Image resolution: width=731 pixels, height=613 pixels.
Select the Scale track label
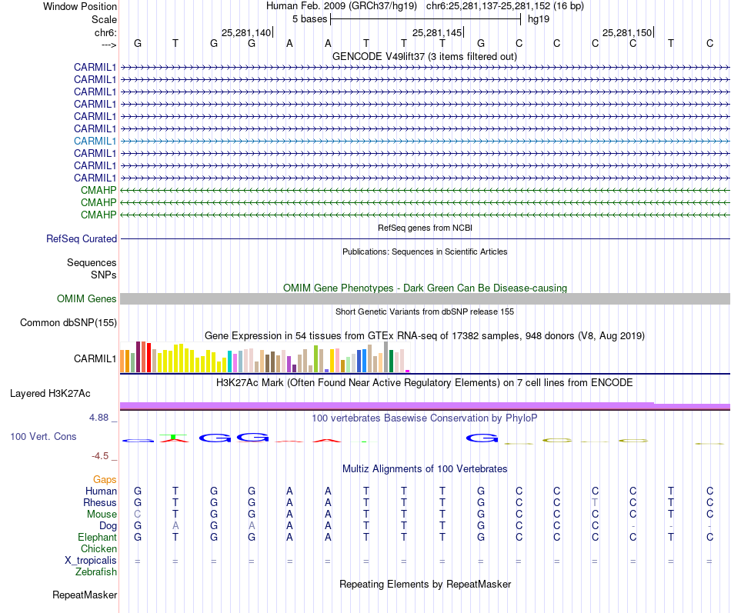pyautogui.click(x=104, y=19)
